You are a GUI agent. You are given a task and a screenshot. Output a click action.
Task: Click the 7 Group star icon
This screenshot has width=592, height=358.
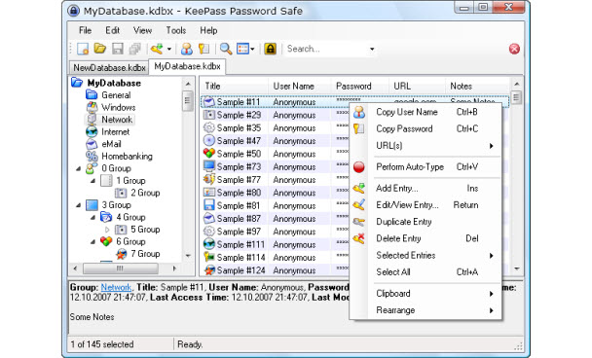click(121, 254)
